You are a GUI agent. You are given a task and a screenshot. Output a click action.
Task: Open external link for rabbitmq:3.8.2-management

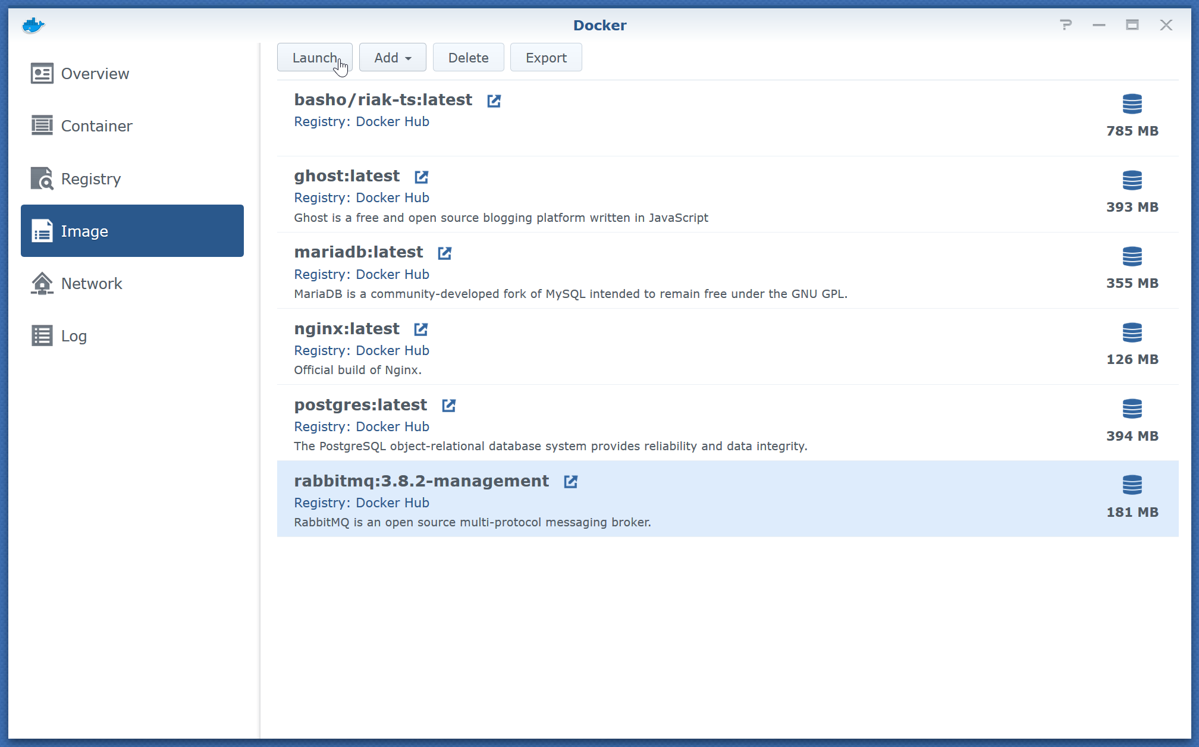point(570,482)
